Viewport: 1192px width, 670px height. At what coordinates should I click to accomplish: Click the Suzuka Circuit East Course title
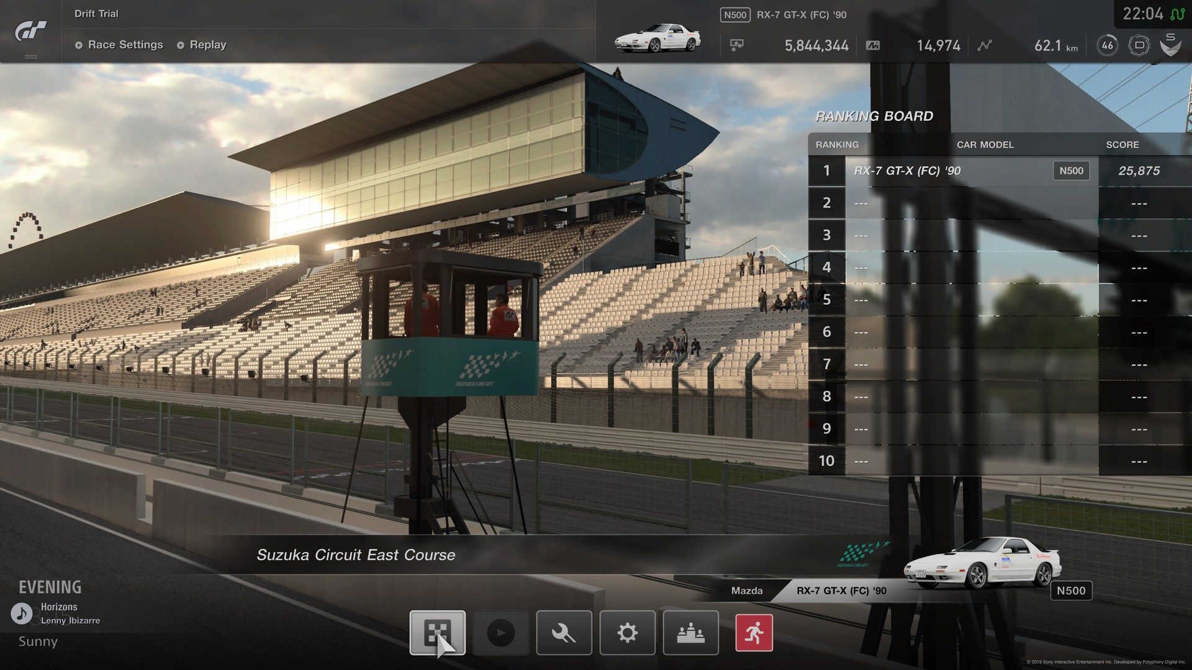(x=356, y=555)
